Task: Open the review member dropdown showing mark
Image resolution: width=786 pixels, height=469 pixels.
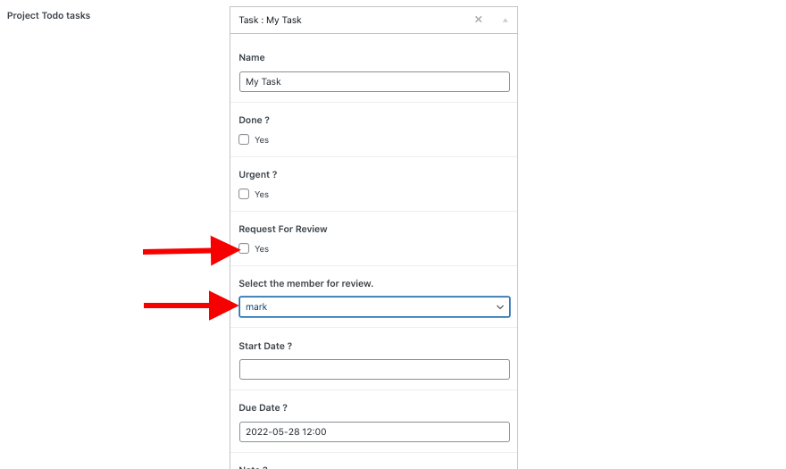Action: 374,306
